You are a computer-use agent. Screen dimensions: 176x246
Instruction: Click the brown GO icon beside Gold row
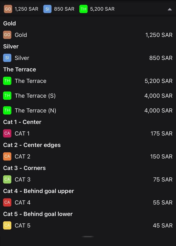click(7, 35)
